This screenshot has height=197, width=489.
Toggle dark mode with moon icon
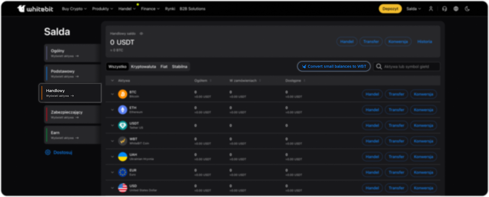pyautogui.click(x=467, y=9)
